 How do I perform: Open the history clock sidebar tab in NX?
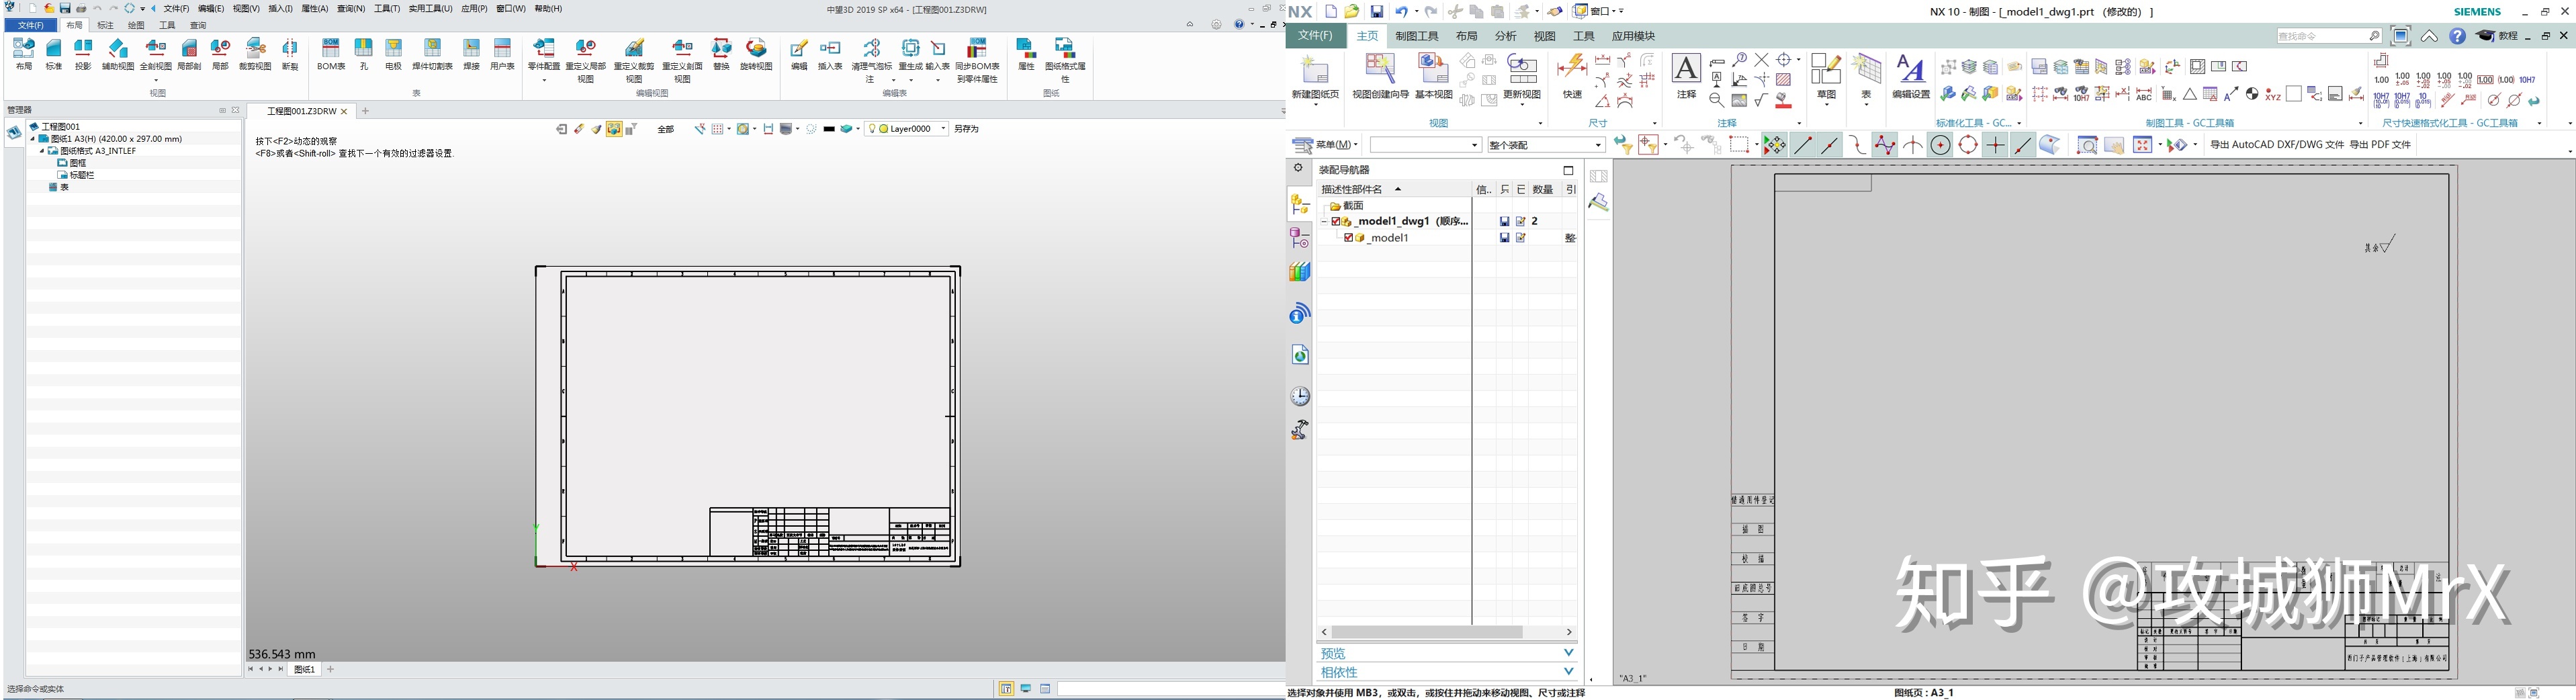point(1300,396)
